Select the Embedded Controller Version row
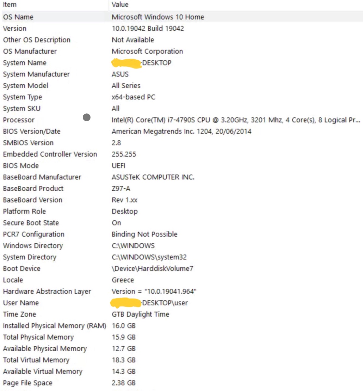 pos(50,154)
